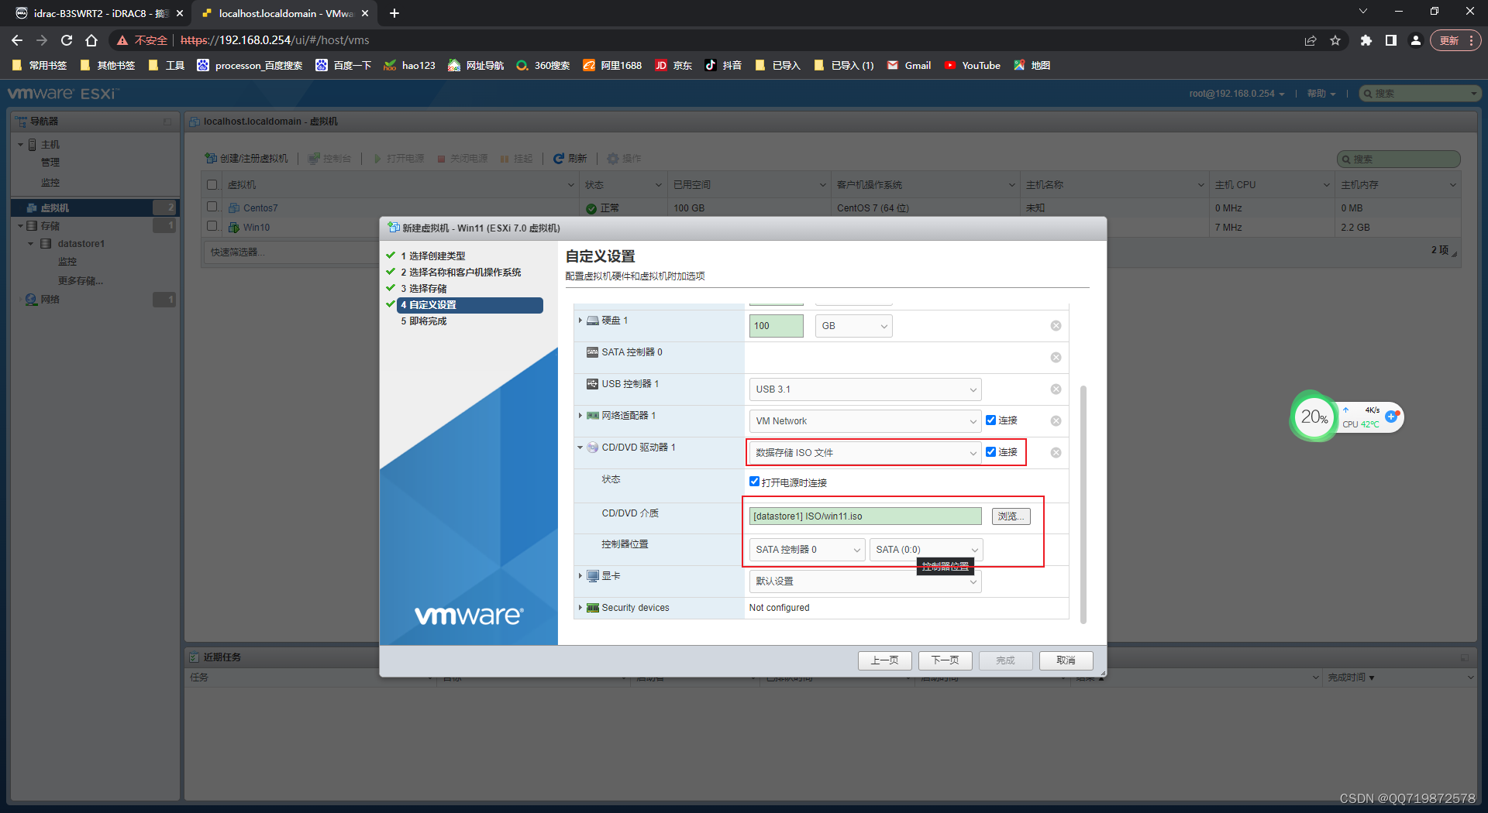The image size is (1488, 813).
Task: Open a new browser tab with plus icon
Action: [394, 13]
